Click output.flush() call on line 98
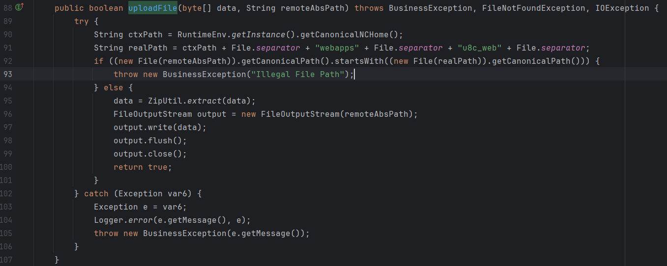 click(x=150, y=140)
